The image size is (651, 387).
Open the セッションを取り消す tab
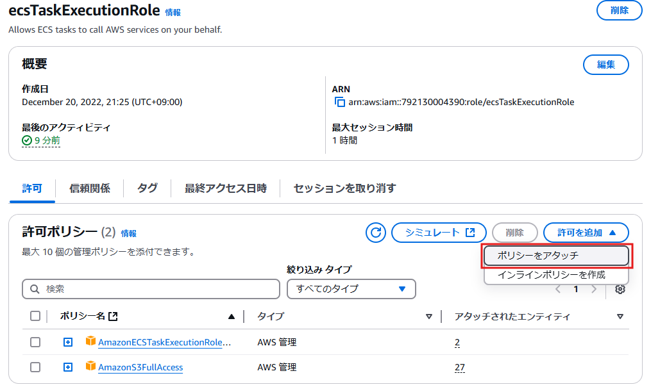[344, 189]
